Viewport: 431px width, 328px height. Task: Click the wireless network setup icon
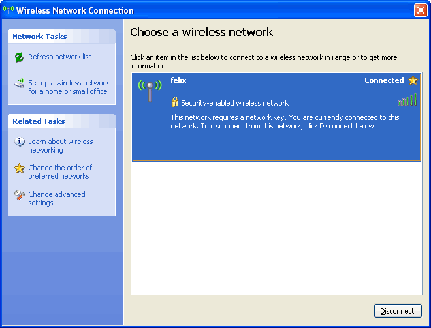19,84
